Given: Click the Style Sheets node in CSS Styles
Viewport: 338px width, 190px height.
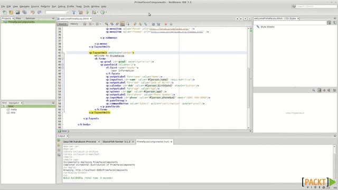Looking at the screenshot, I should pyautogui.click(x=268, y=27).
